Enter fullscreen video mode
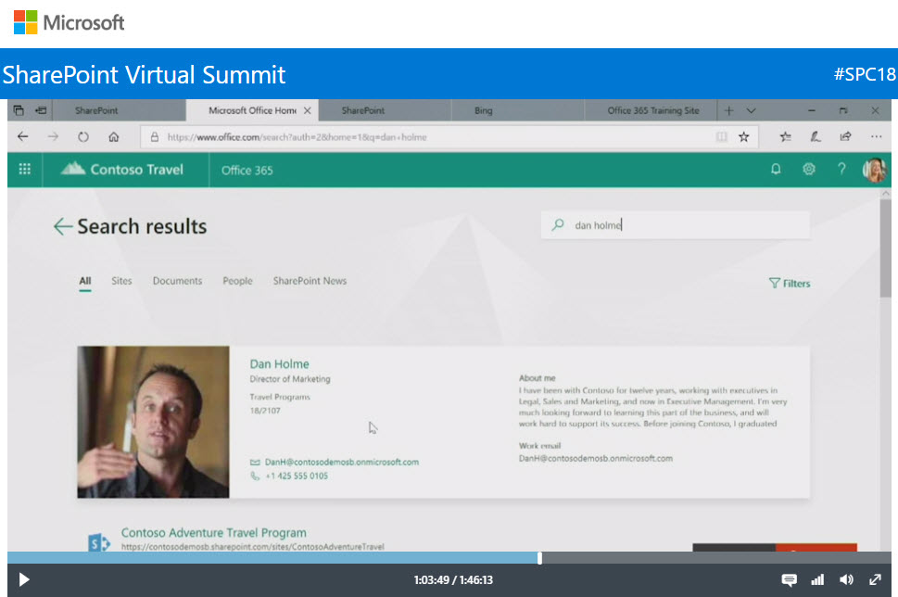The height and width of the screenshot is (597, 898). click(875, 579)
